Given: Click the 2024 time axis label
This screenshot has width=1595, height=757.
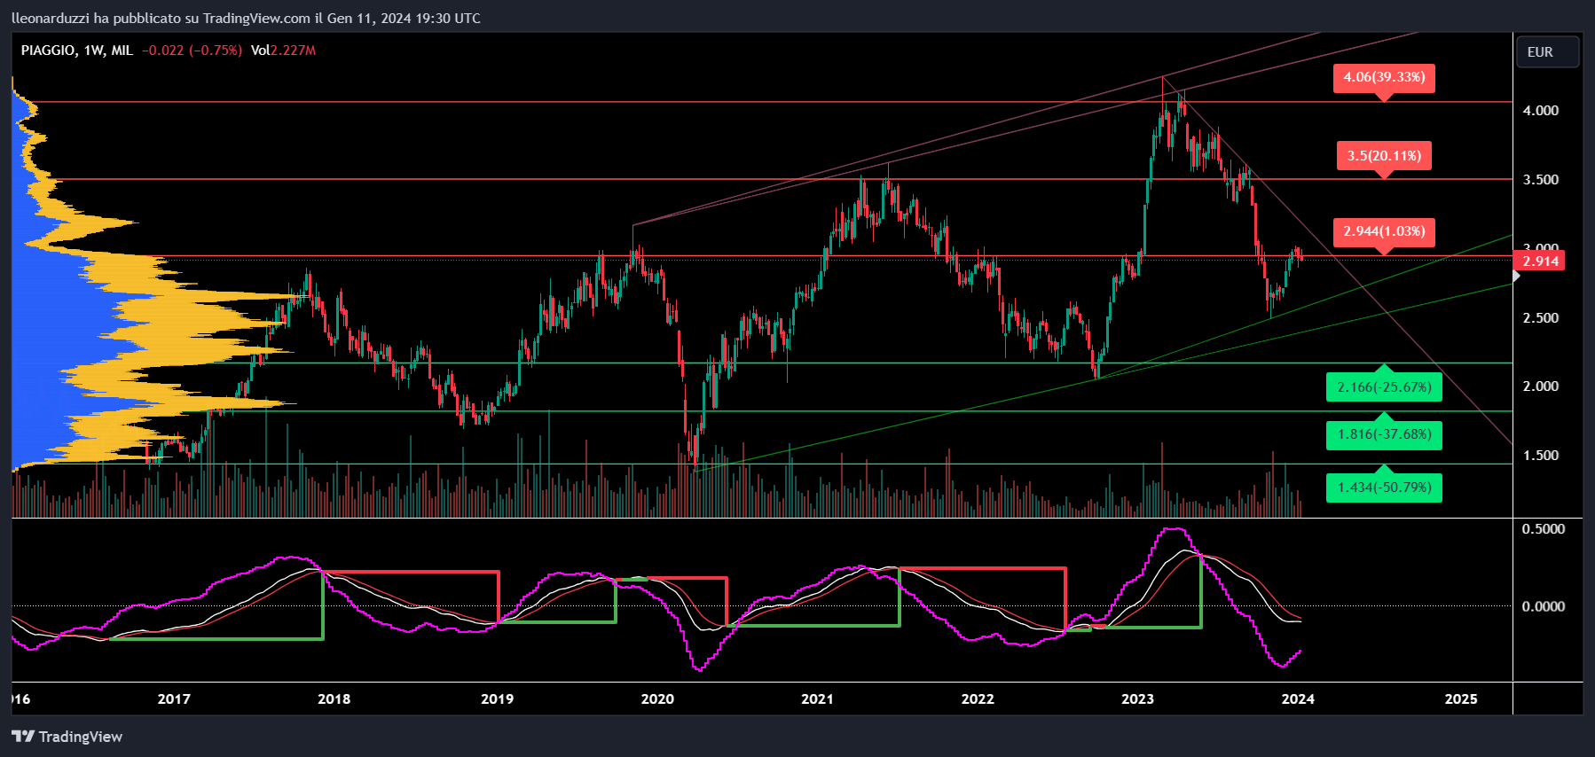Looking at the screenshot, I should coord(1298,699).
